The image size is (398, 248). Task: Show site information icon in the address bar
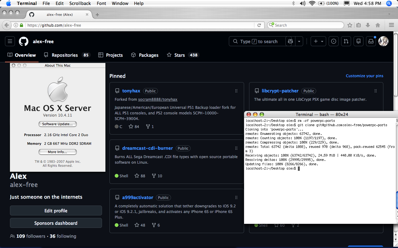click(16, 25)
